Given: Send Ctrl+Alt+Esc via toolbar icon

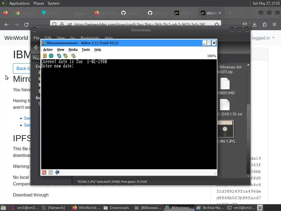Looking at the screenshot, I should (x=65, y=56).
